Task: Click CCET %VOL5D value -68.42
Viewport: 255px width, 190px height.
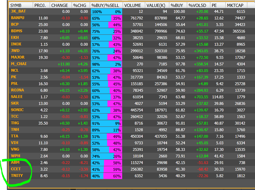Action: [203, 169]
